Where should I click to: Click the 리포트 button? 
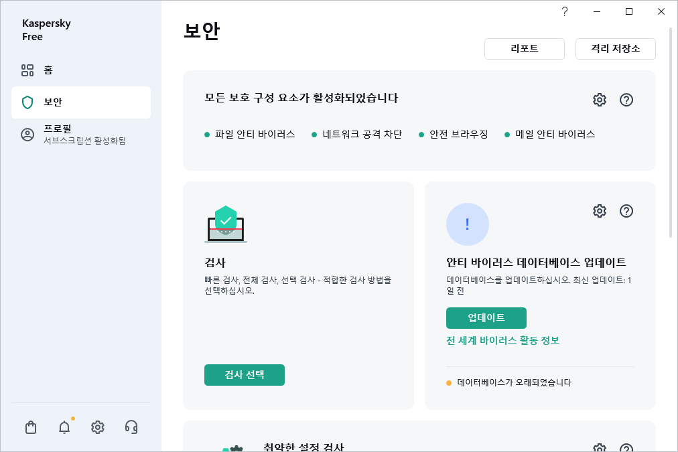pyautogui.click(x=525, y=49)
